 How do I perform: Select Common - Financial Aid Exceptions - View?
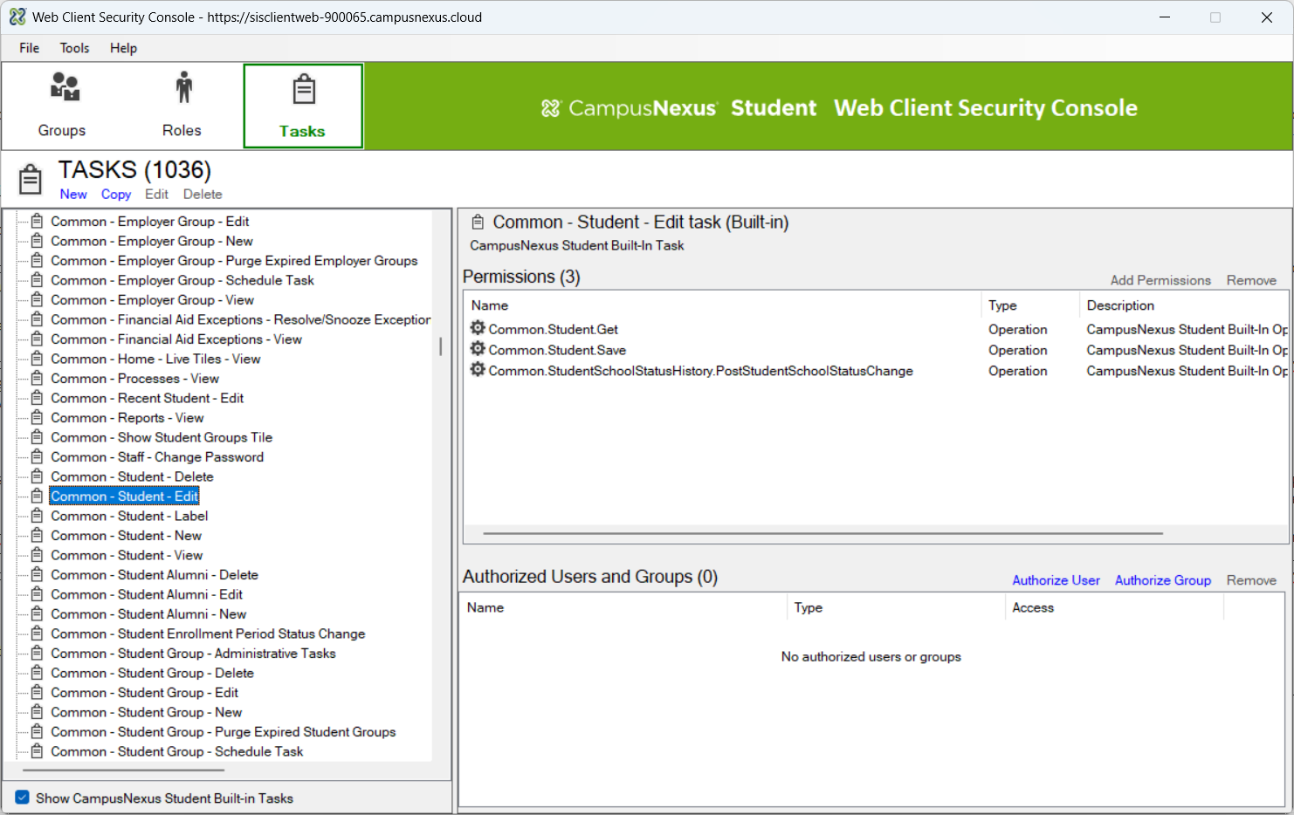click(176, 339)
